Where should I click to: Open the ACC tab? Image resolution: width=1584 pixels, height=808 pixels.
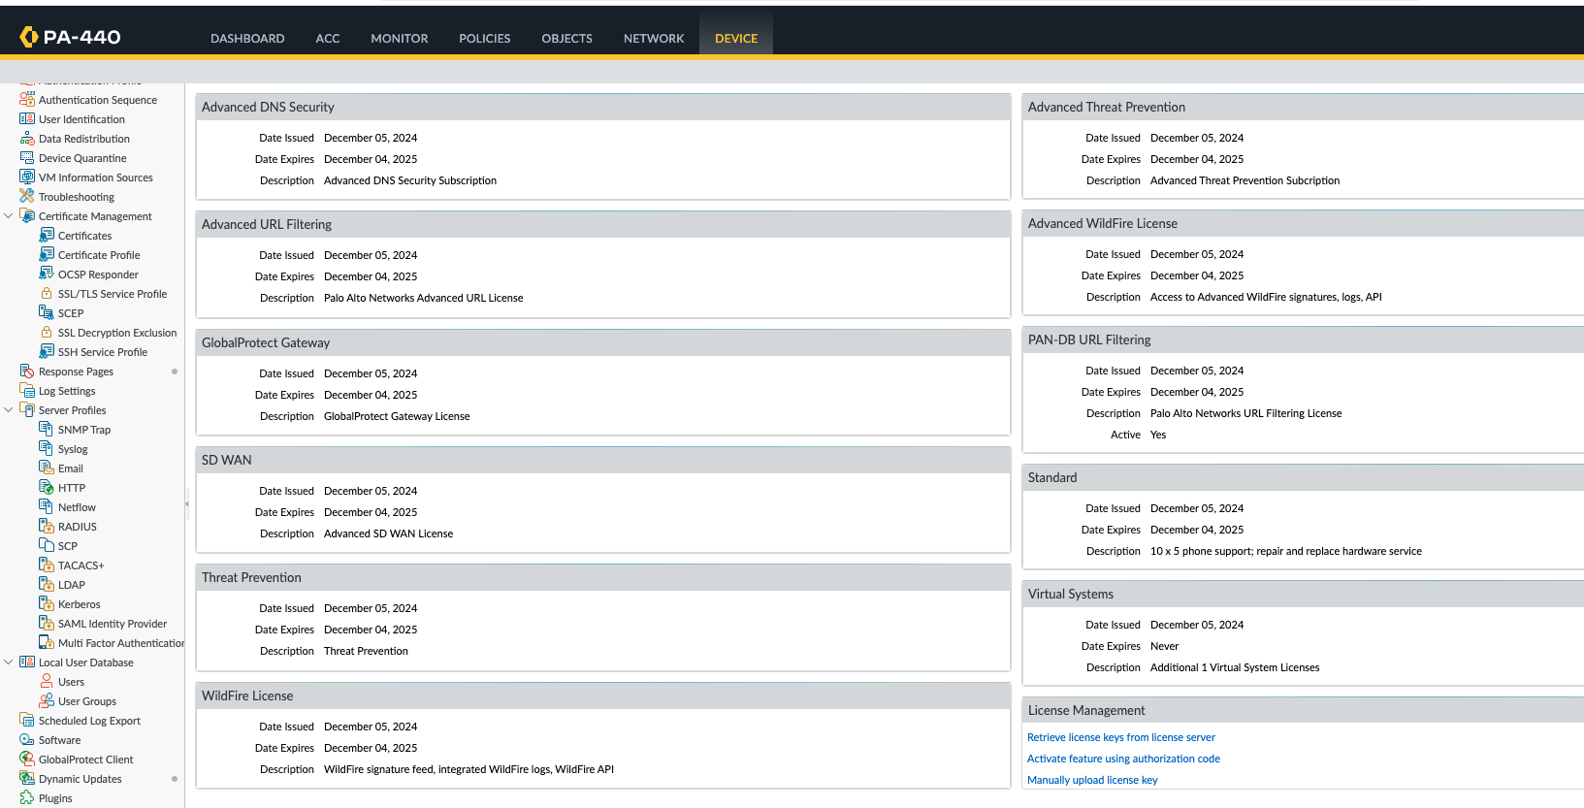328,39
